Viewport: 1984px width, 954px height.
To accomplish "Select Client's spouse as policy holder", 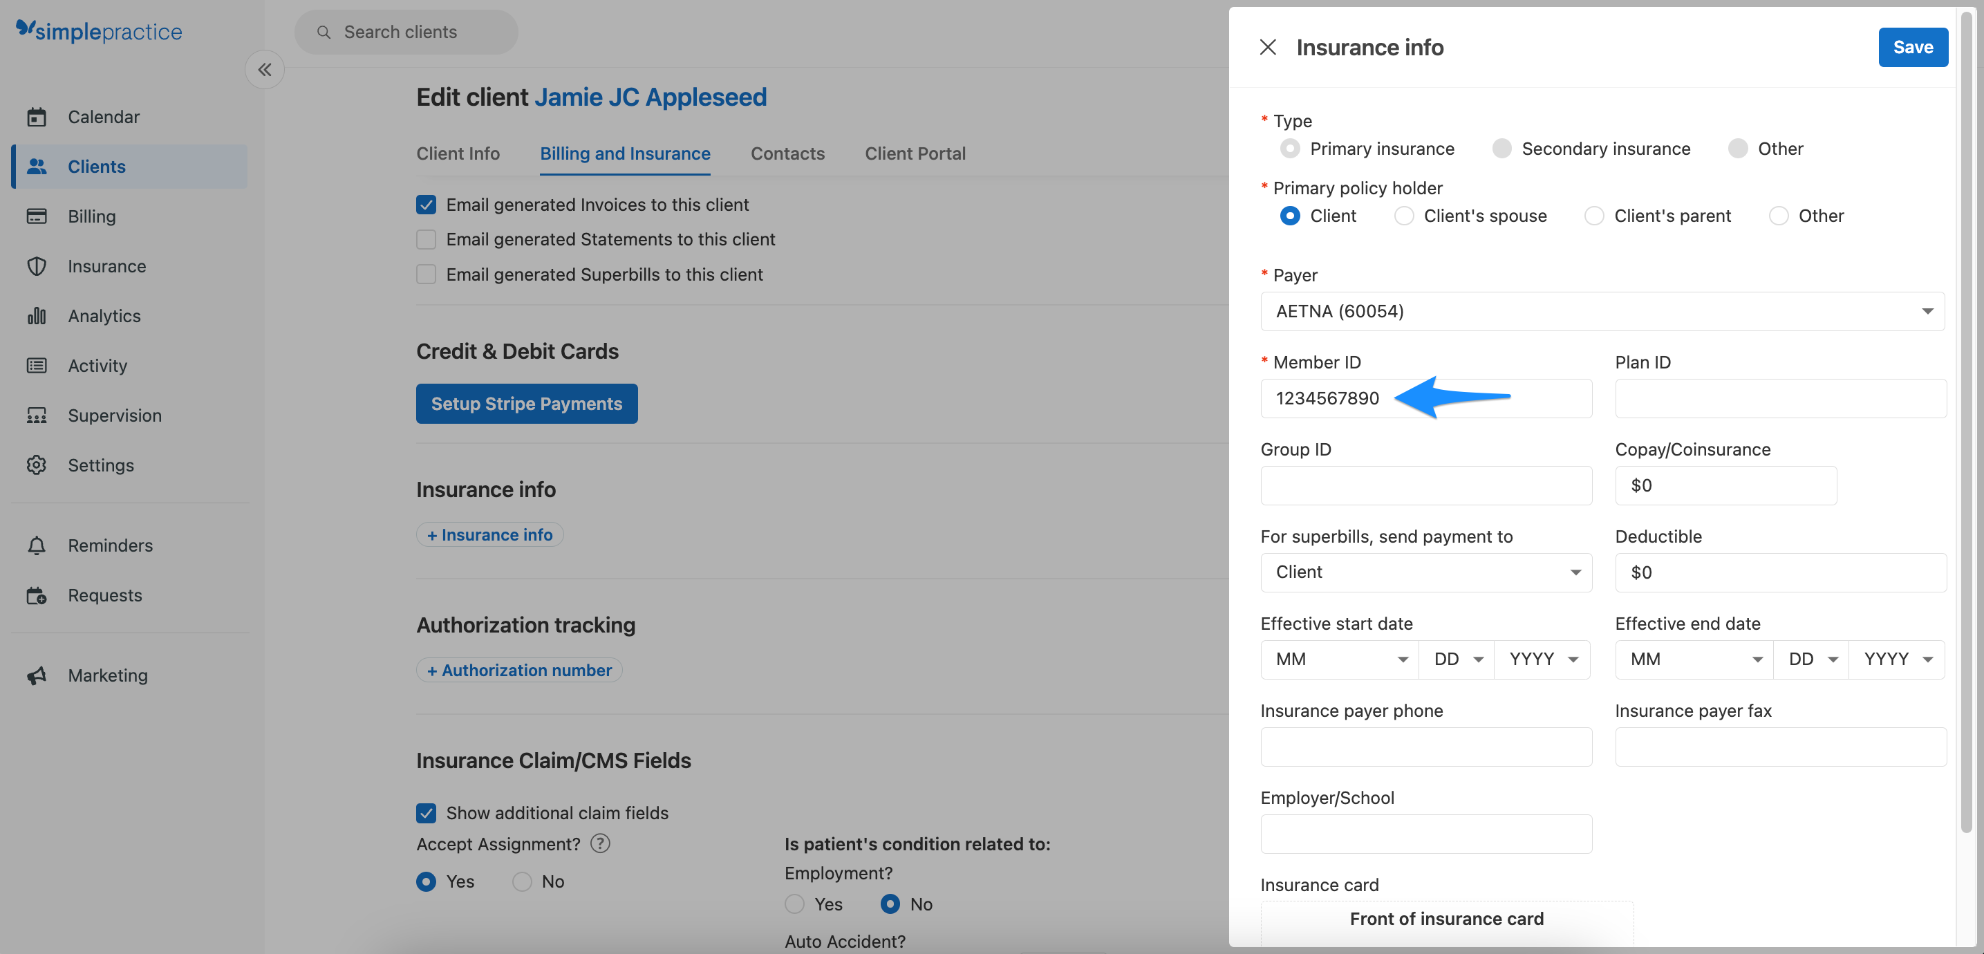I will point(1404,216).
